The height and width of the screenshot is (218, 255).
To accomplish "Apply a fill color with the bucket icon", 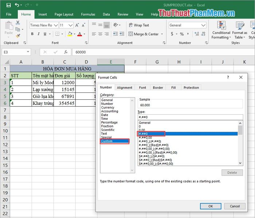I will tap(70, 34).
